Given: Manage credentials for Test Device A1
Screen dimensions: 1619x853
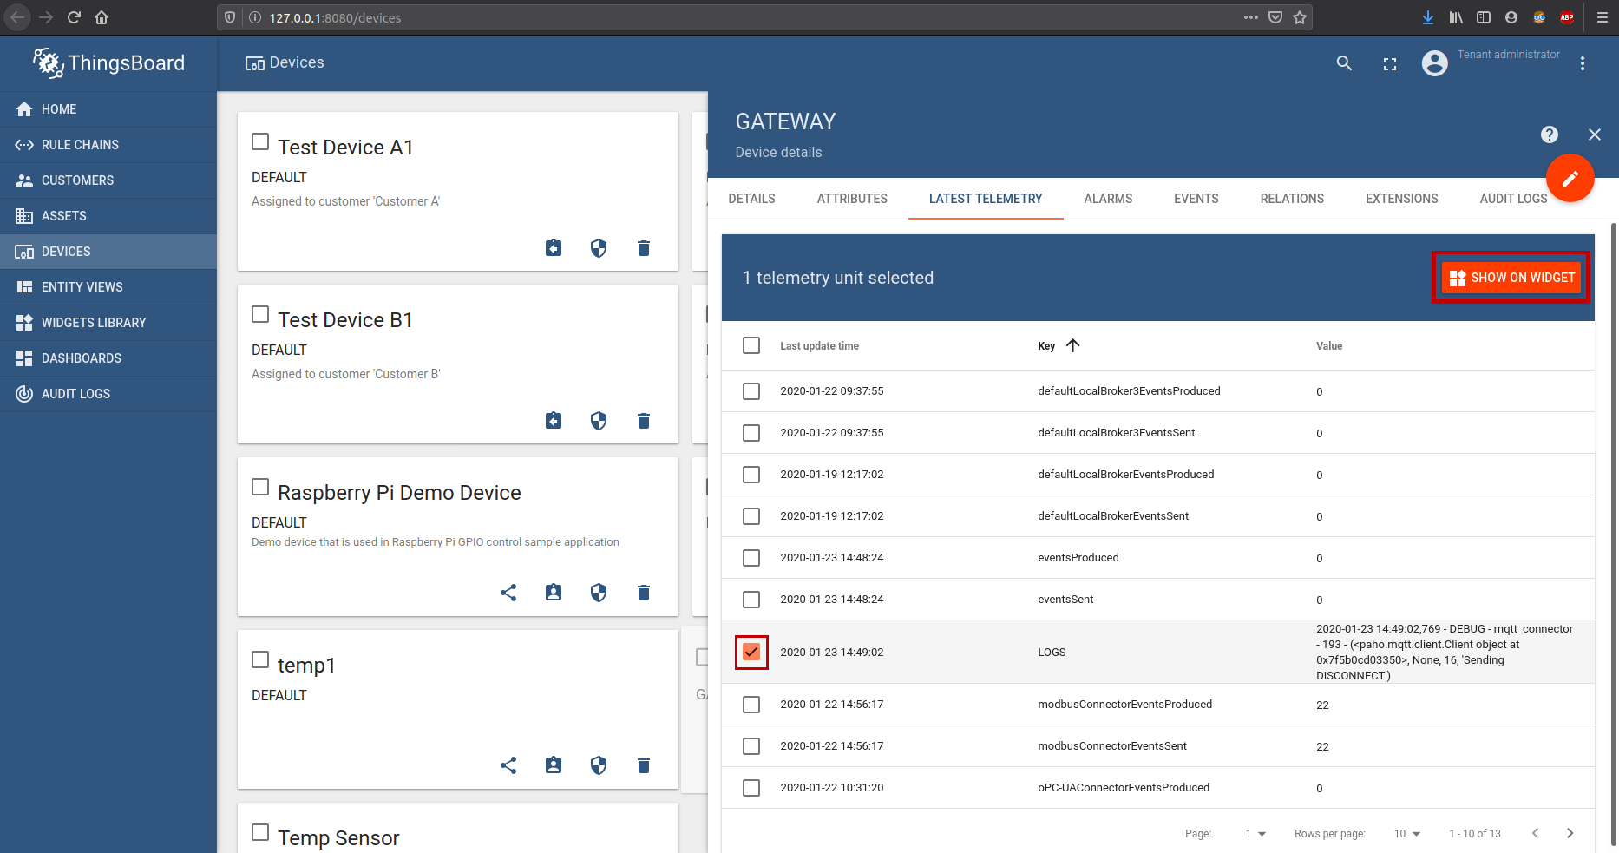Looking at the screenshot, I should click(x=599, y=248).
